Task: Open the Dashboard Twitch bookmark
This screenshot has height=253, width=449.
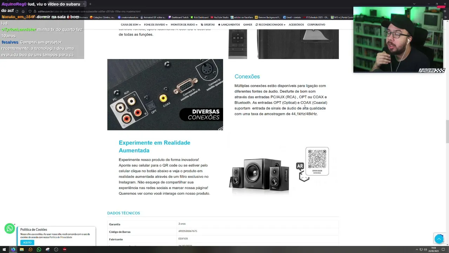Action: (x=178, y=17)
